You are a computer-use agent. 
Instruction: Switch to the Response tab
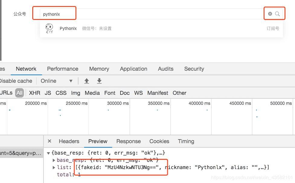[x=128, y=141]
